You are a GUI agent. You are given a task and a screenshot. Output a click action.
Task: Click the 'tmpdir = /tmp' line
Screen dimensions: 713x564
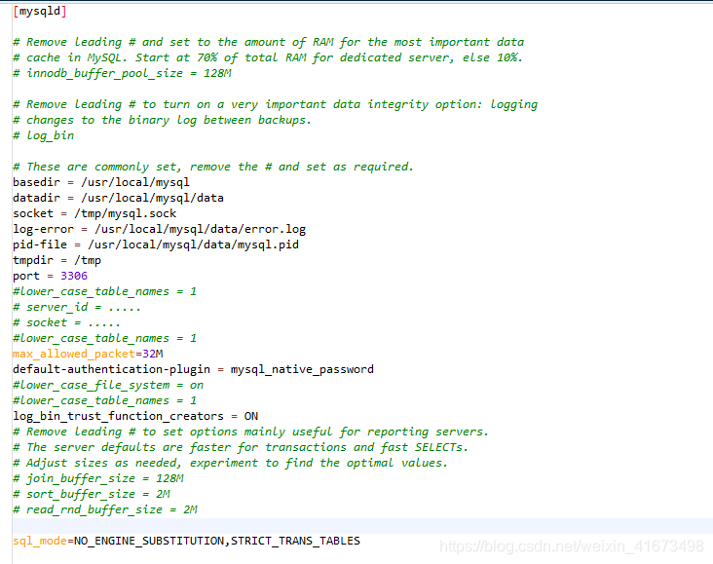(56, 260)
